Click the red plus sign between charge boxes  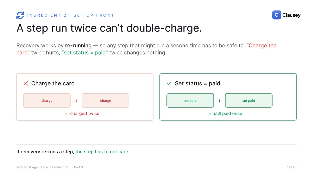coord(76,101)
